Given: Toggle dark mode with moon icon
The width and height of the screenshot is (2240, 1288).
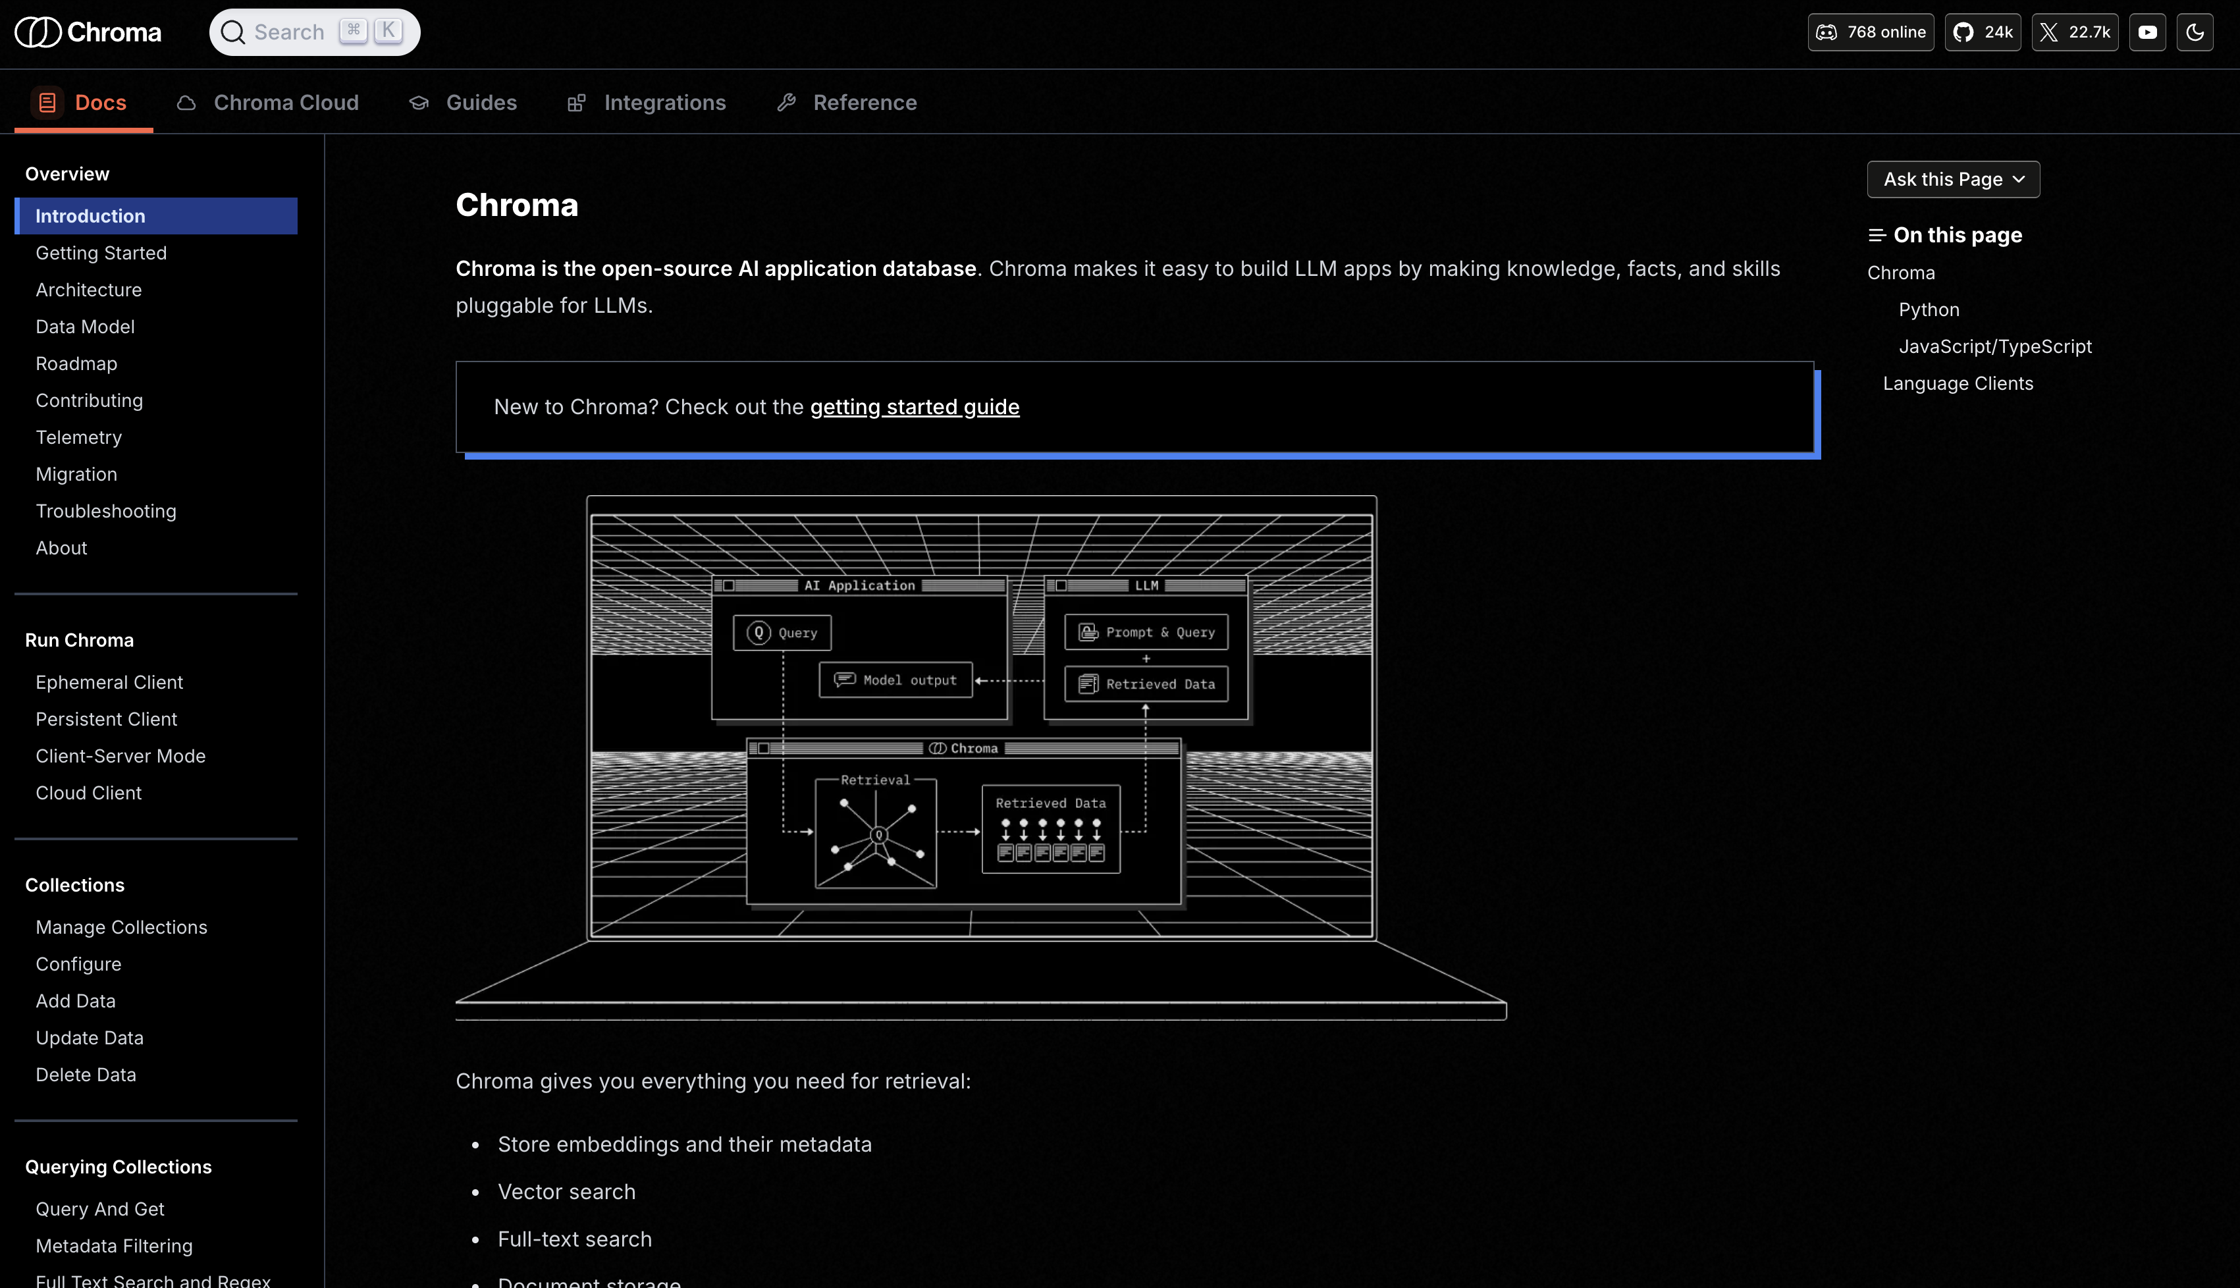Looking at the screenshot, I should 2195,33.
